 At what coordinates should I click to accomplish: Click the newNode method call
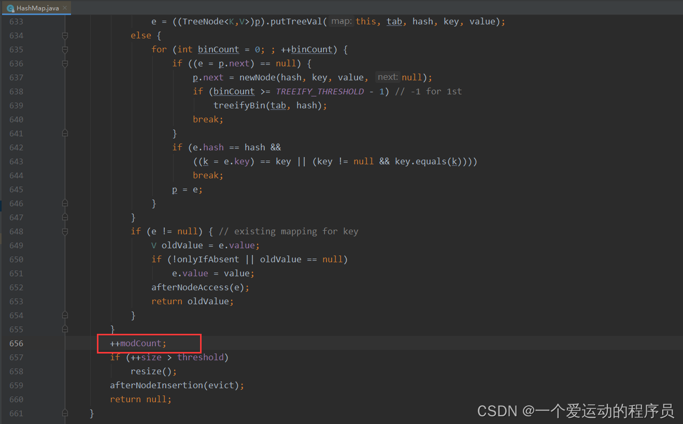click(257, 77)
